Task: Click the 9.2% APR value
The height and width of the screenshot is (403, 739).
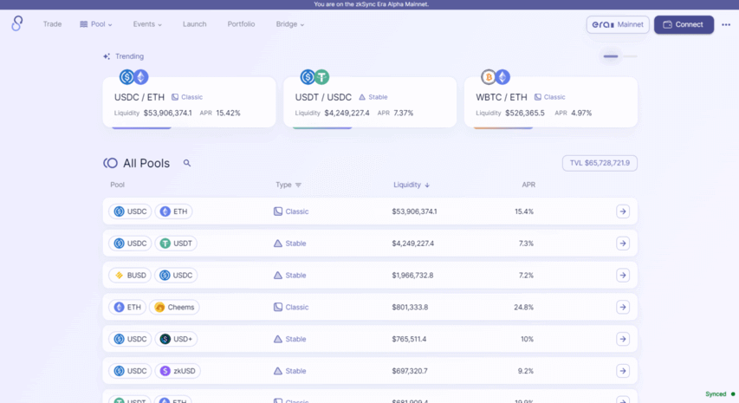Action: click(526, 371)
